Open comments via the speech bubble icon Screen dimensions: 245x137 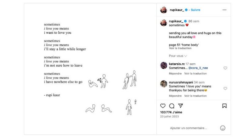(x=172, y=106)
